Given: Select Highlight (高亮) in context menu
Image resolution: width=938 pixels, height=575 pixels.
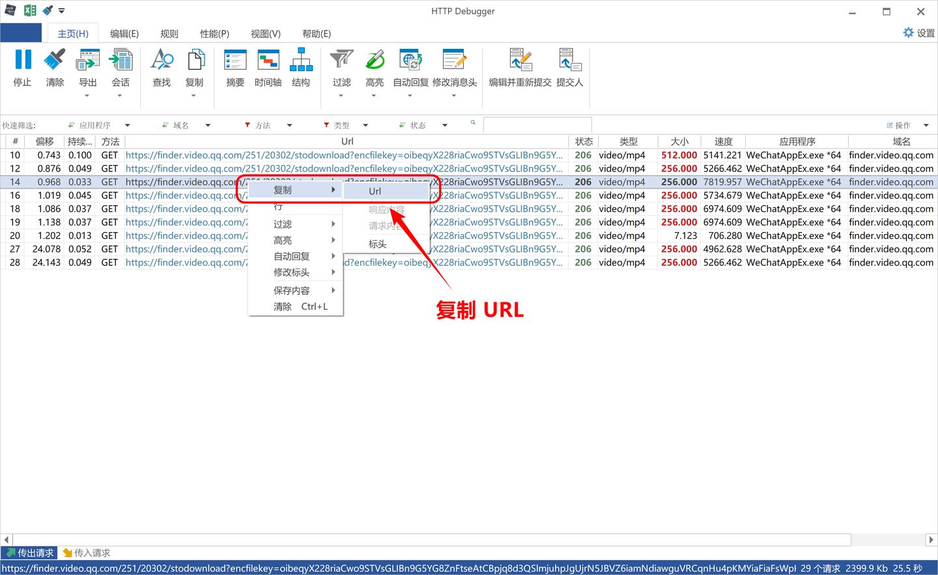Looking at the screenshot, I should 296,240.
